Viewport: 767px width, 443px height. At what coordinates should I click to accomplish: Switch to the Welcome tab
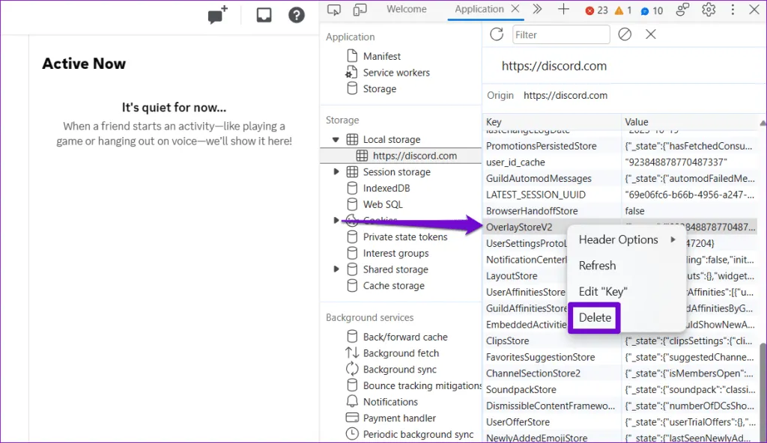click(406, 10)
